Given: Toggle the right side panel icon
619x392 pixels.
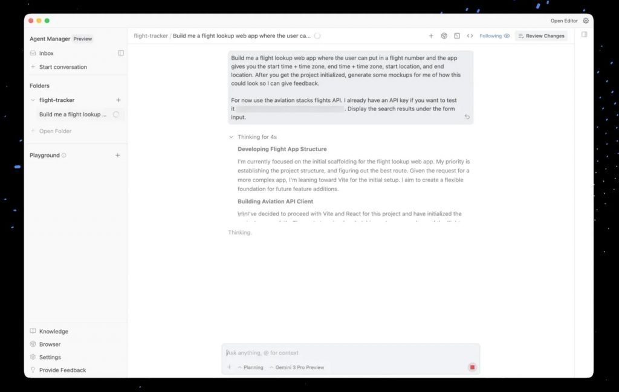Looking at the screenshot, I should (x=585, y=35).
